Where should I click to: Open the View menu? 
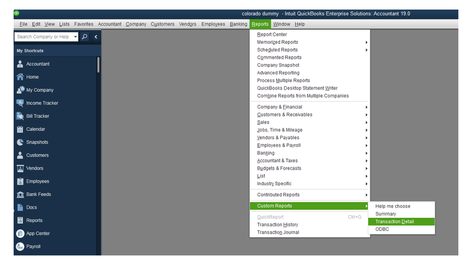[50, 24]
